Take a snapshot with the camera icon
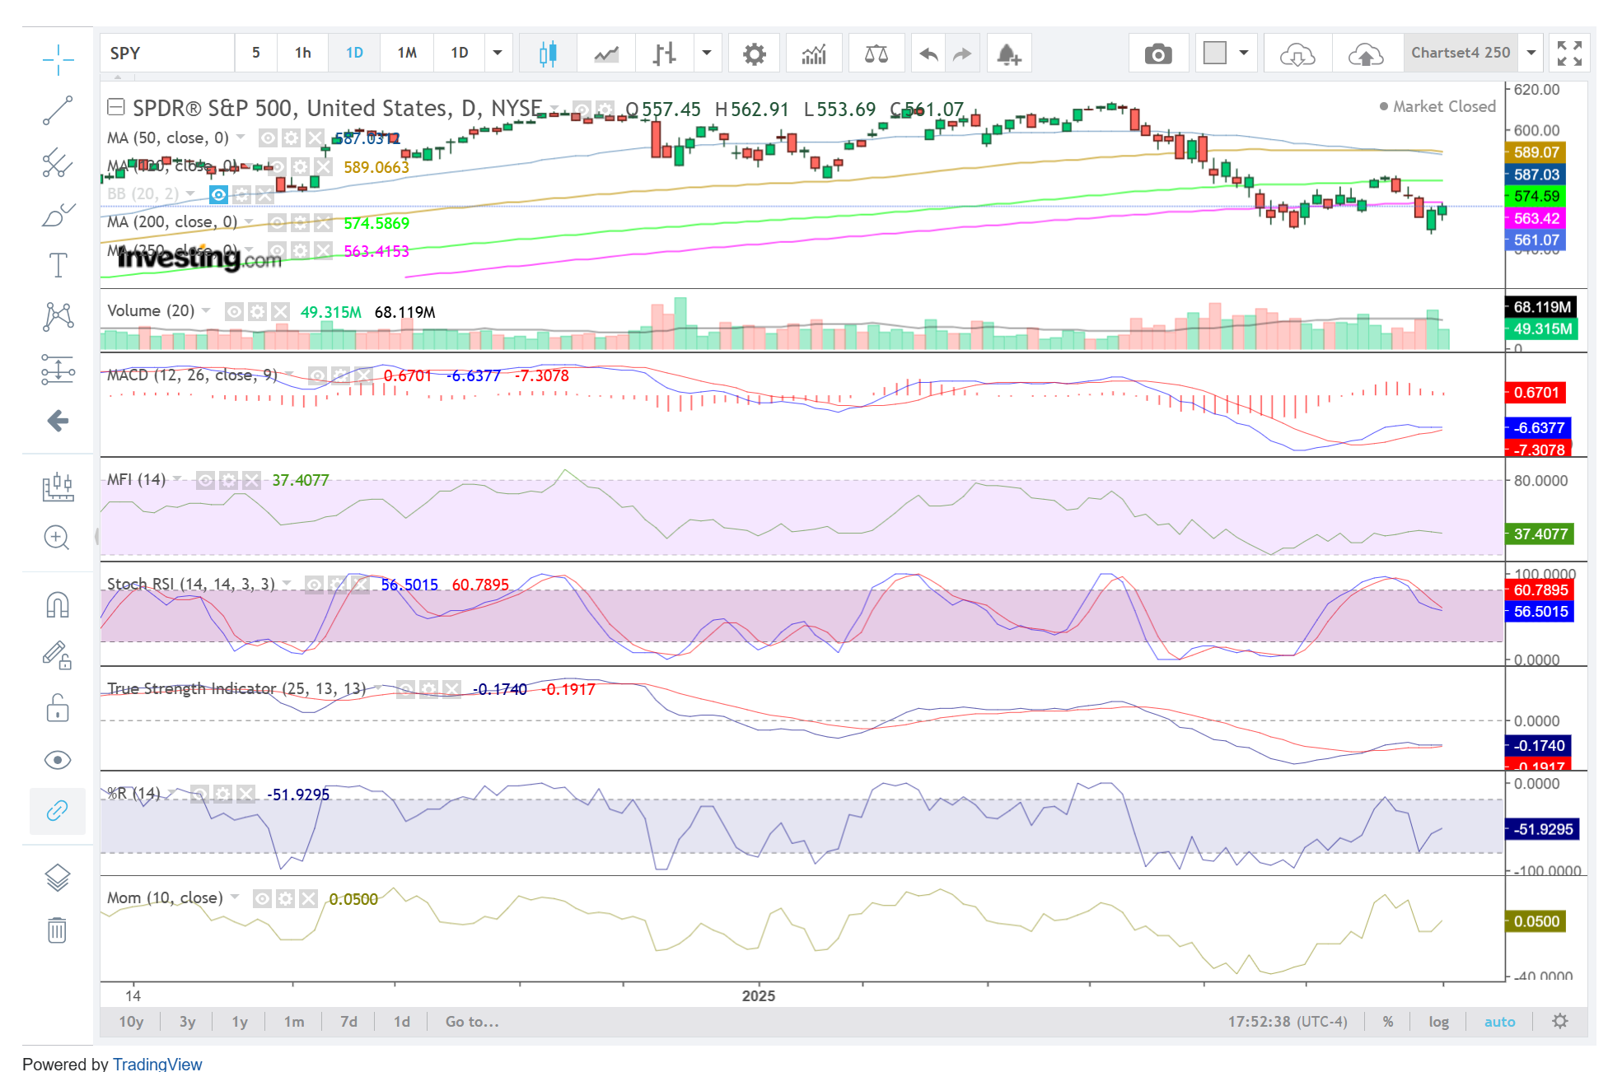This screenshot has height=1072, width=1608. [1157, 54]
